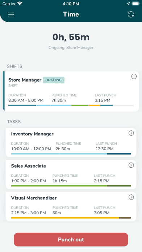Tap the 2:15 PM last punch value
142x252 pixels.
(x=102, y=181)
